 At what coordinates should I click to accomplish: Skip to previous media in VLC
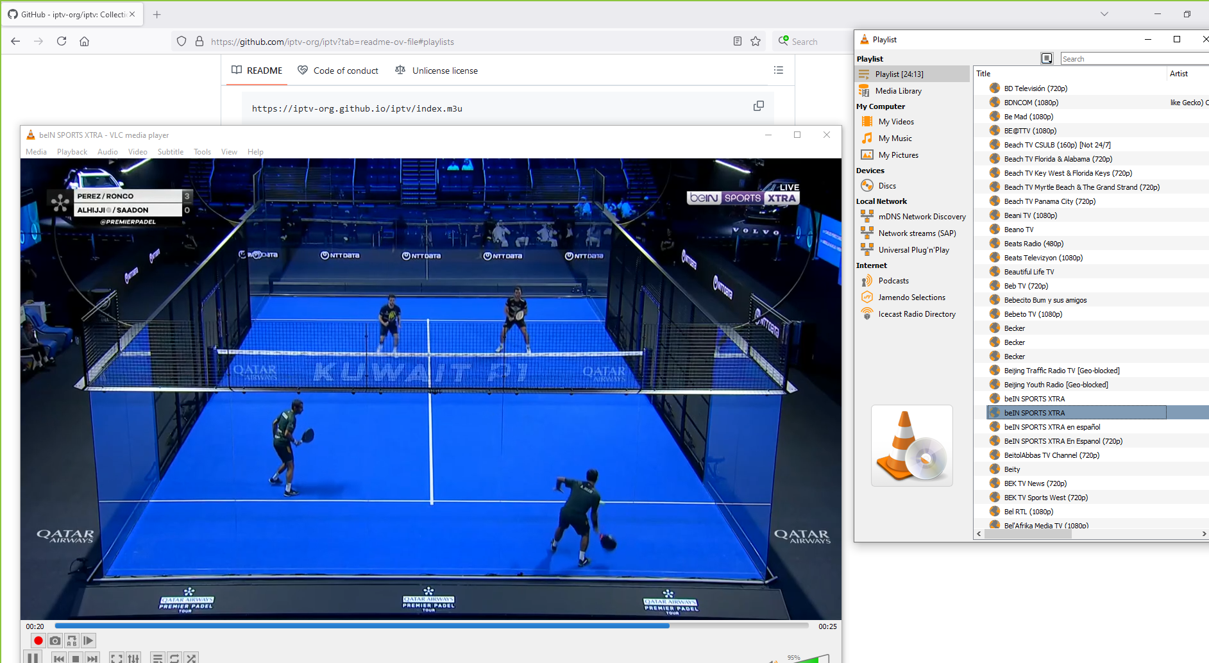point(59,658)
